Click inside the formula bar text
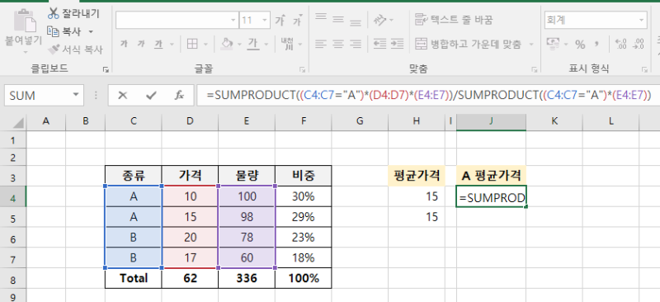 (428, 96)
